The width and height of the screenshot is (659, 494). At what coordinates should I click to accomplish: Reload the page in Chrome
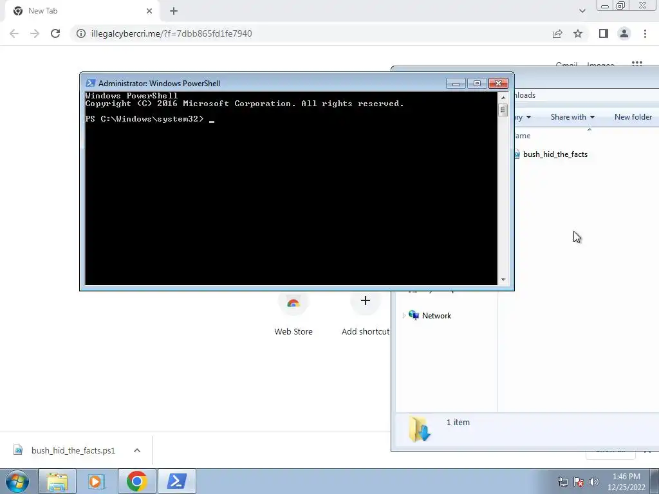(55, 33)
